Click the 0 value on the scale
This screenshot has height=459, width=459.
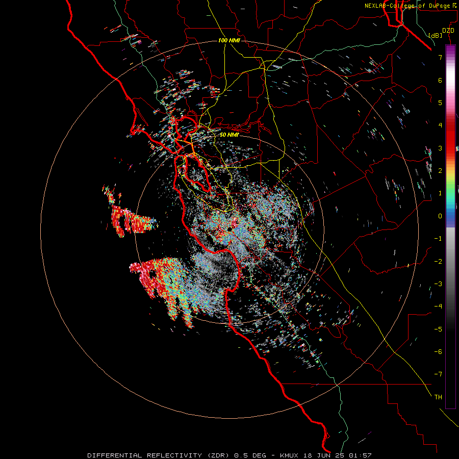tap(440, 216)
